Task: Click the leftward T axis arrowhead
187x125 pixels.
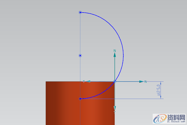Action: point(88,81)
